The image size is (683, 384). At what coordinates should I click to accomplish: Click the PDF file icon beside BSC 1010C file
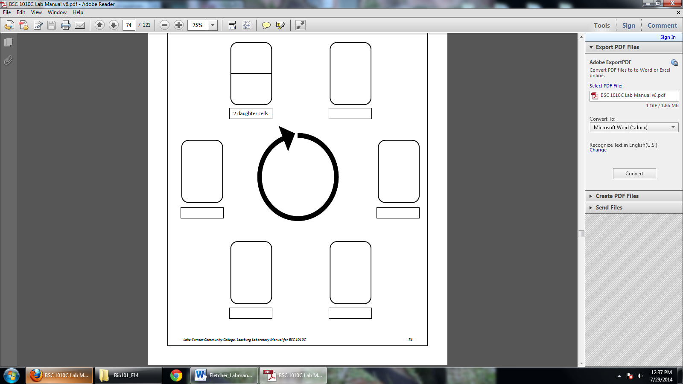[x=595, y=96]
